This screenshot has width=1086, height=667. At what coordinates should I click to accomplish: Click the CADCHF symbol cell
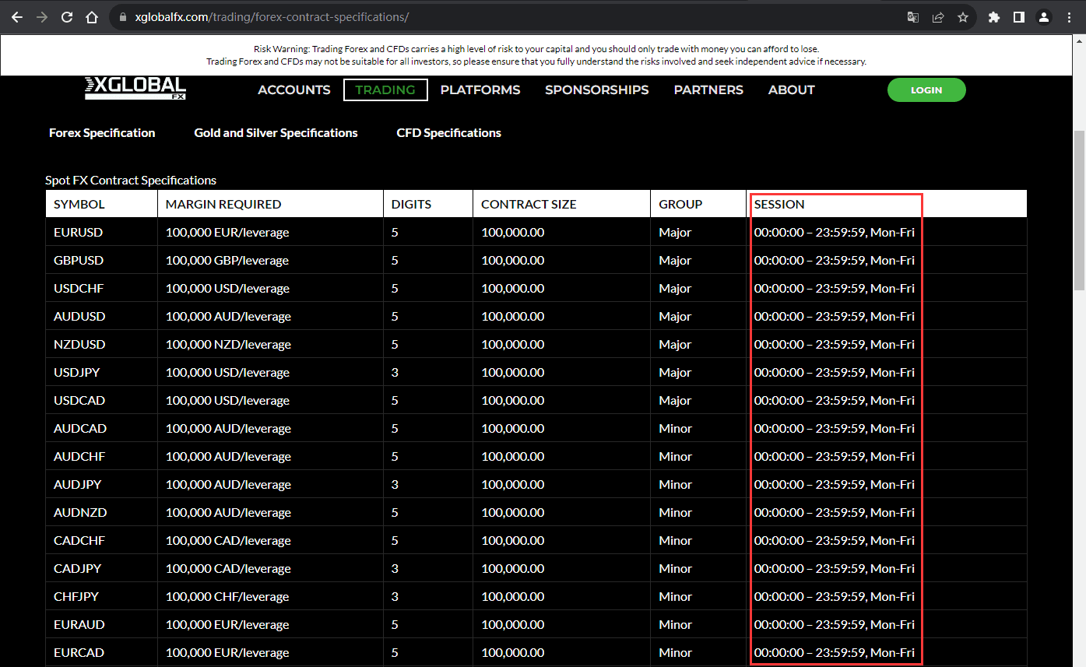(101, 540)
